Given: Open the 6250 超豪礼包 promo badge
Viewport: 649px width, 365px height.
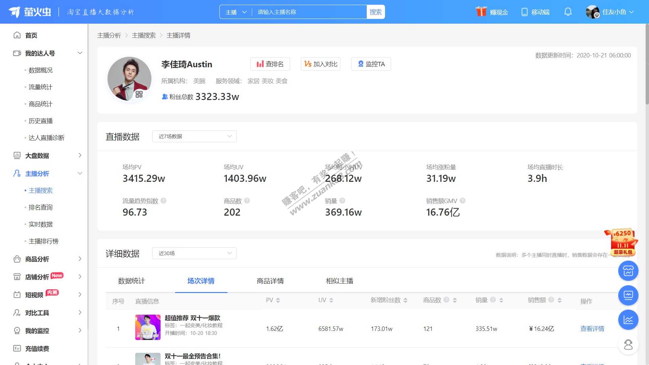Looking at the screenshot, I should tap(621, 242).
